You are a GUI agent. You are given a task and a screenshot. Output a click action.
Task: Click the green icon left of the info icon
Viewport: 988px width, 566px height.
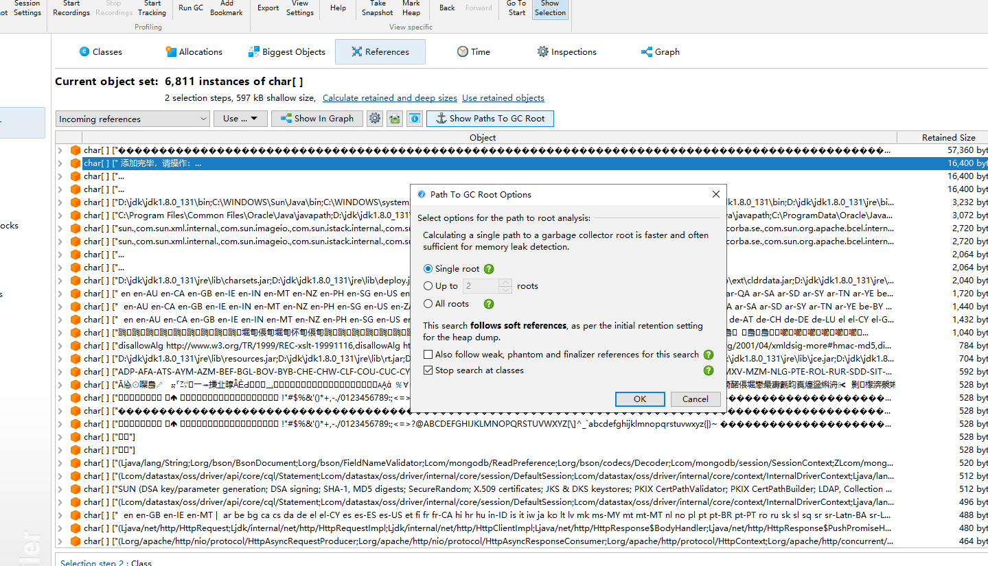click(x=394, y=119)
